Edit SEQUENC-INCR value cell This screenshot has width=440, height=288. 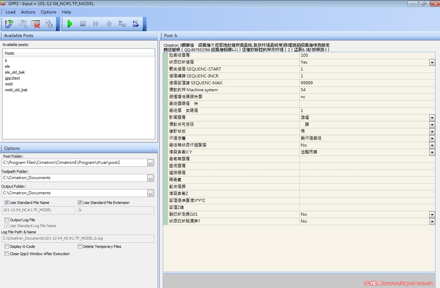367,76
